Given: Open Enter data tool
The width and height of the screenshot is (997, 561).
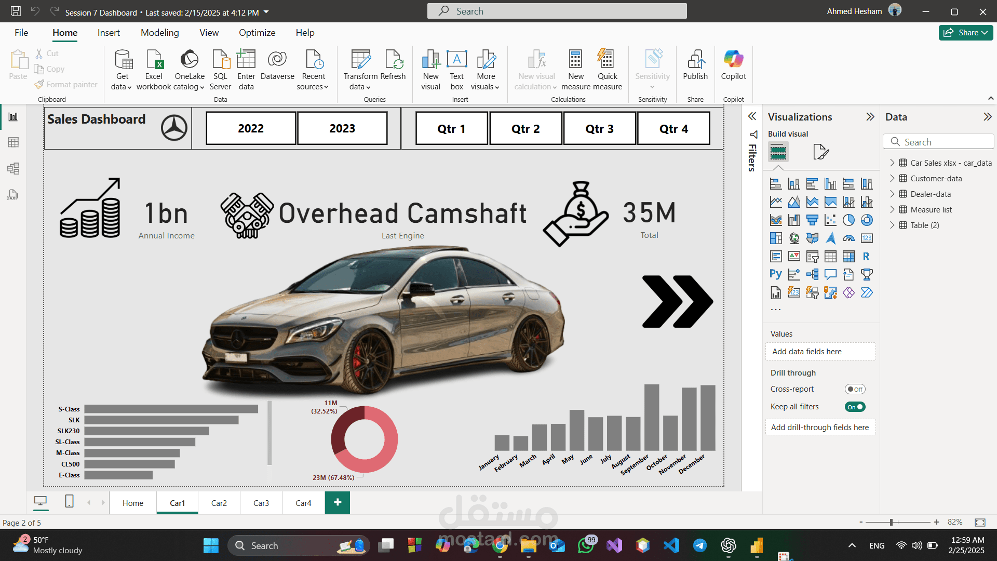Looking at the screenshot, I should [246, 70].
